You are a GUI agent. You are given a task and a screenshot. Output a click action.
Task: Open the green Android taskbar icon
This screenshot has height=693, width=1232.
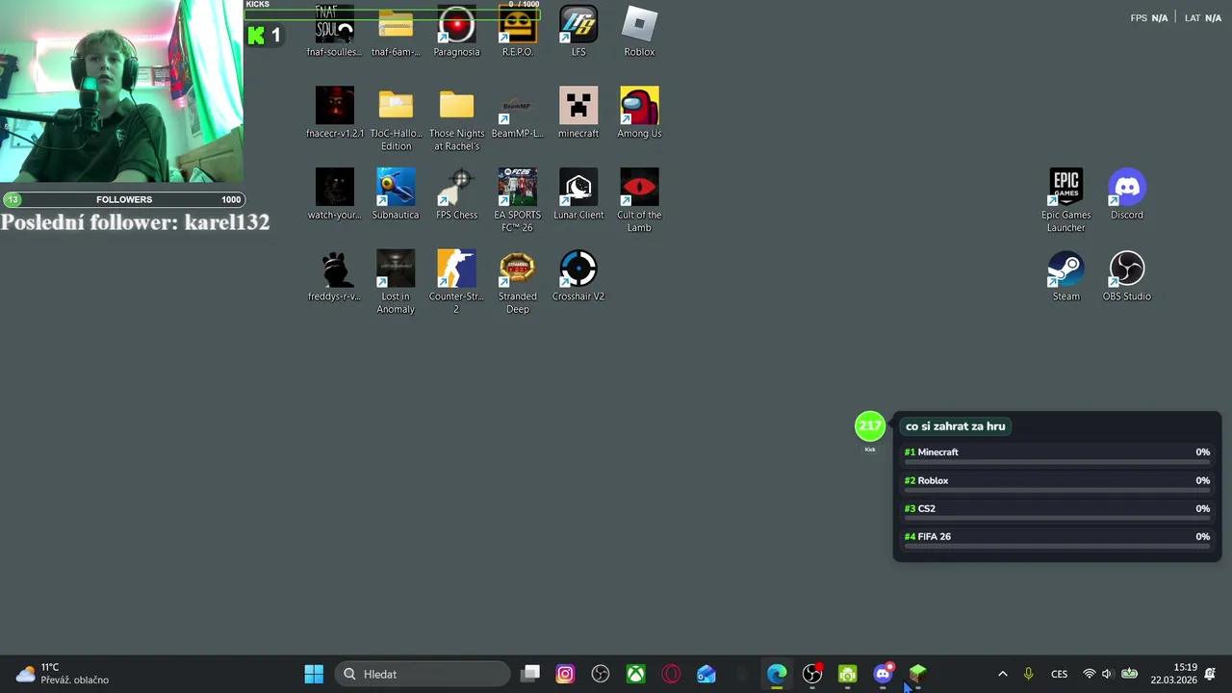pos(847,674)
